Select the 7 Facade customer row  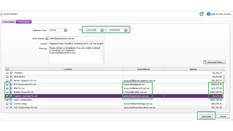coord(114,73)
